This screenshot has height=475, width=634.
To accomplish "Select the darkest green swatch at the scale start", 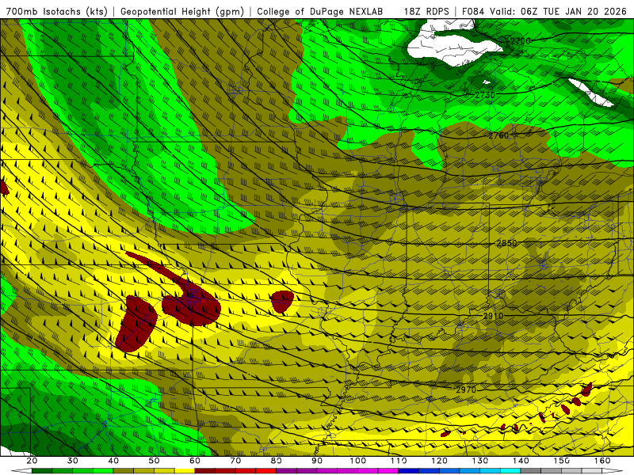I will tap(42, 470).
